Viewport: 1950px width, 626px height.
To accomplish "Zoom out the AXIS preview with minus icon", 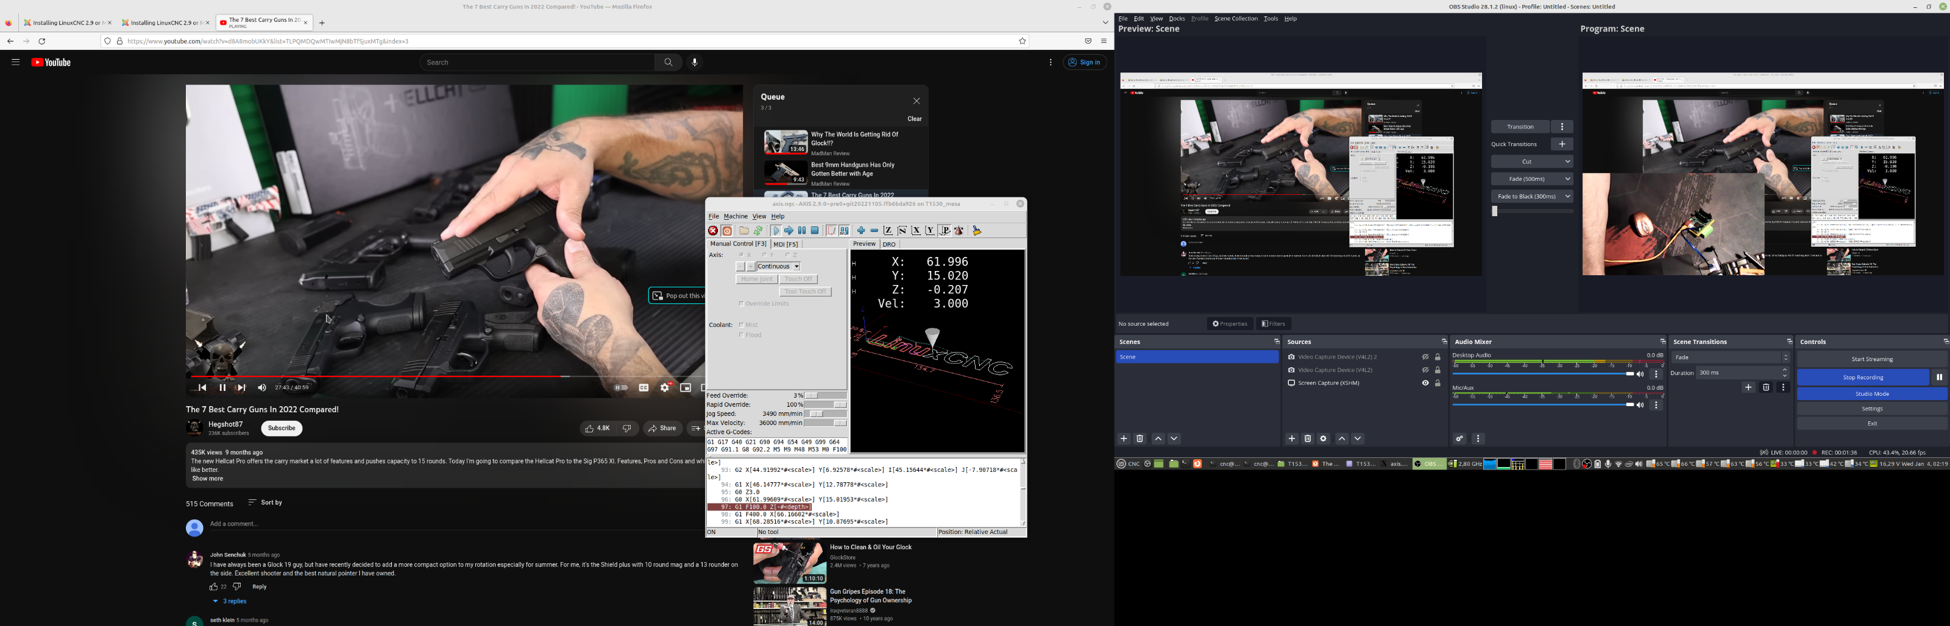I will 874,231.
